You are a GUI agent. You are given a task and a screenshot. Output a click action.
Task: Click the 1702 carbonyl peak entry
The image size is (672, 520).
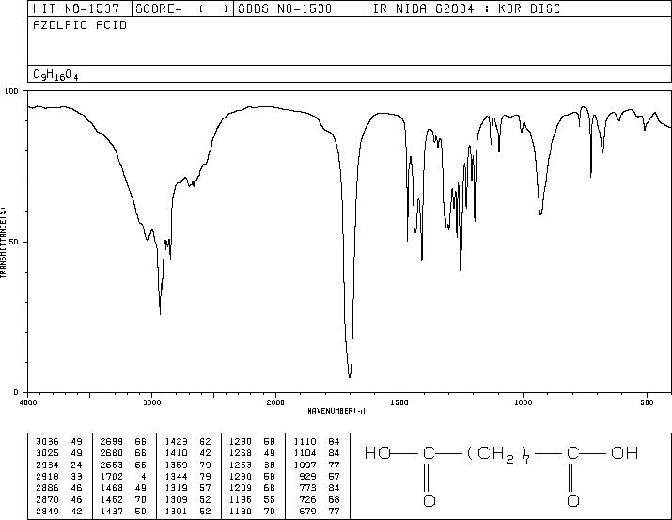point(123,476)
